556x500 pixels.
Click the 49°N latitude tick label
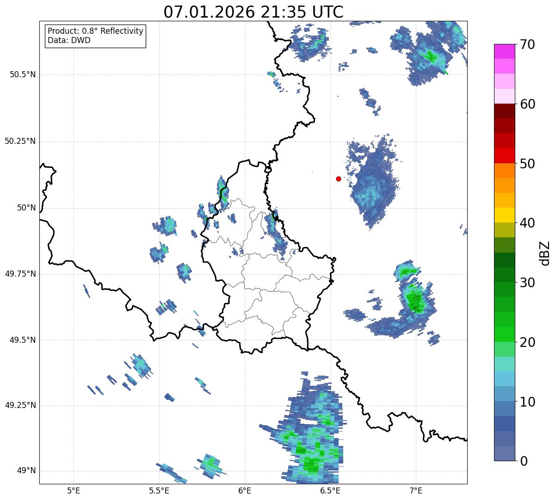(x=26, y=470)
